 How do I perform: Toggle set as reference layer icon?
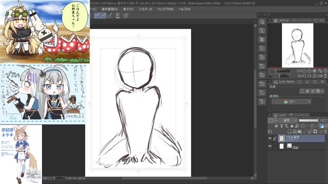click(281, 126)
